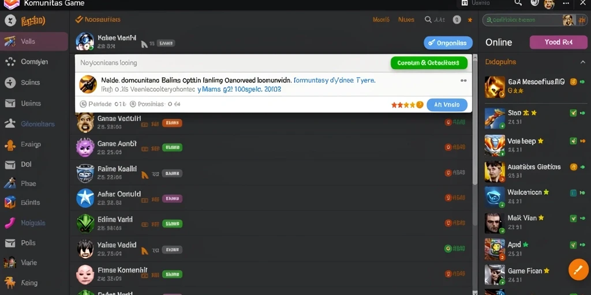Click the green Corolum & Orteutiess button
Screen dimensions: 591x295
(x=429, y=63)
